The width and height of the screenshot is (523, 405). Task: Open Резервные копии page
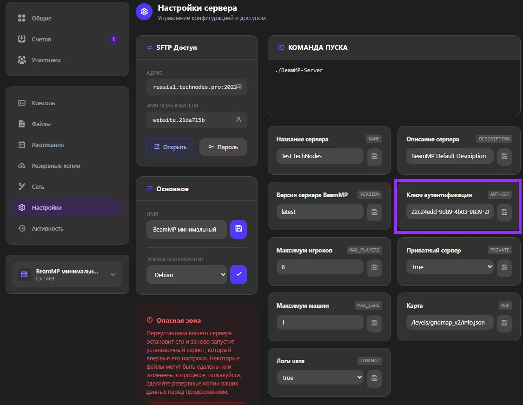[x=67, y=166]
